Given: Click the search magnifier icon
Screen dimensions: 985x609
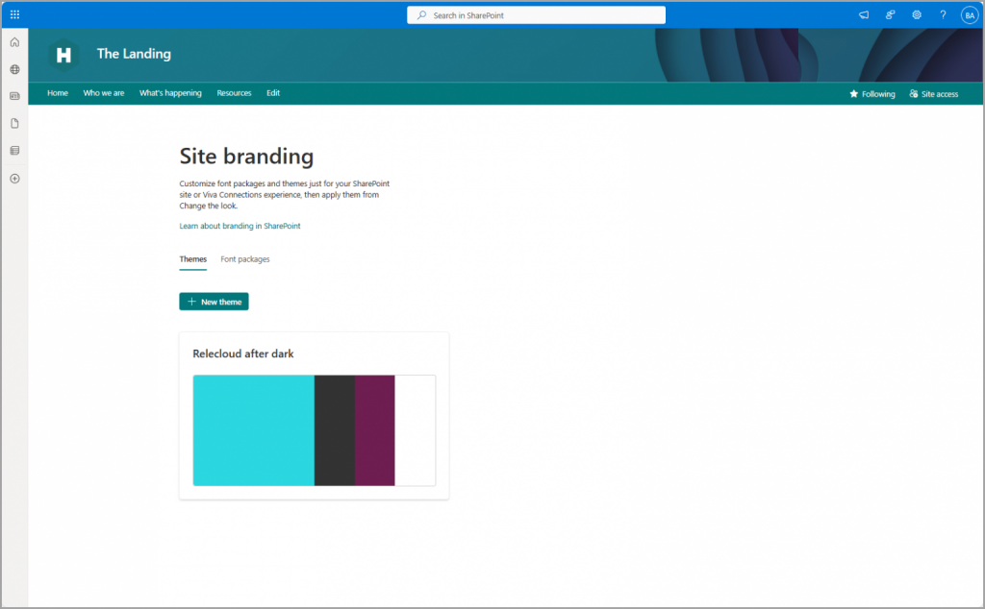Looking at the screenshot, I should pyautogui.click(x=421, y=15).
